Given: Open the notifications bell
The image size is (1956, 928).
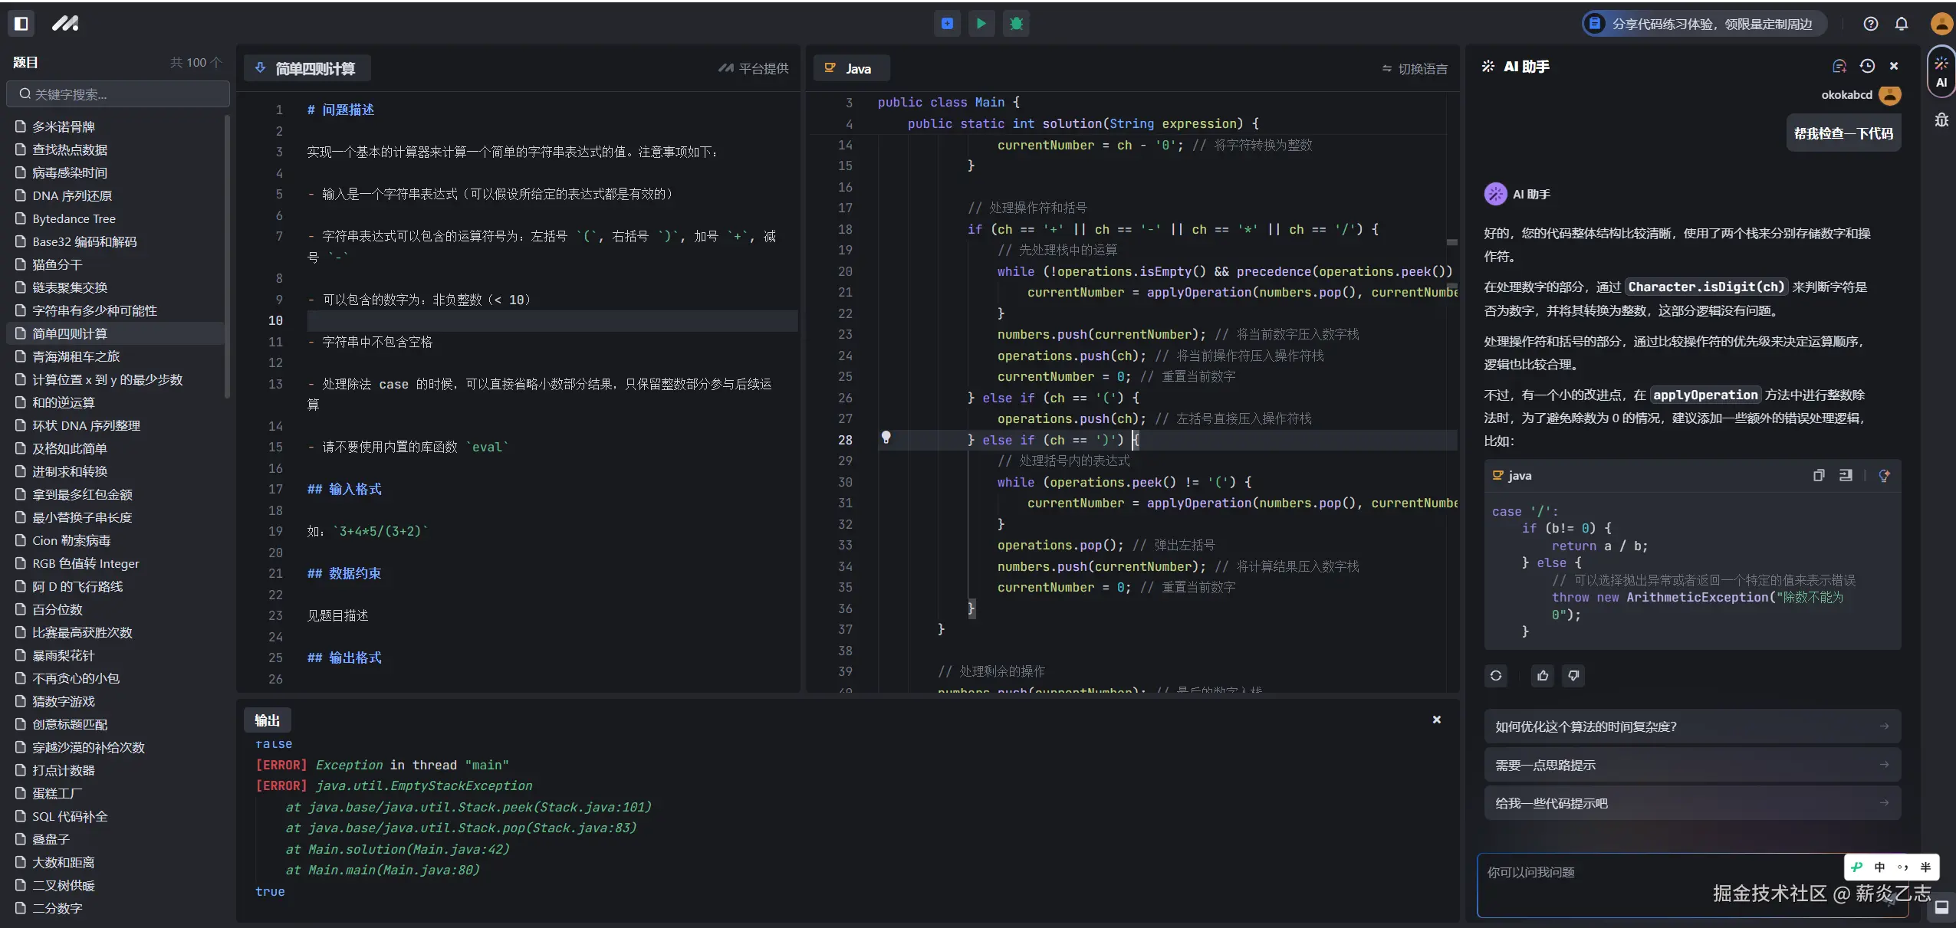Looking at the screenshot, I should [1901, 24].
